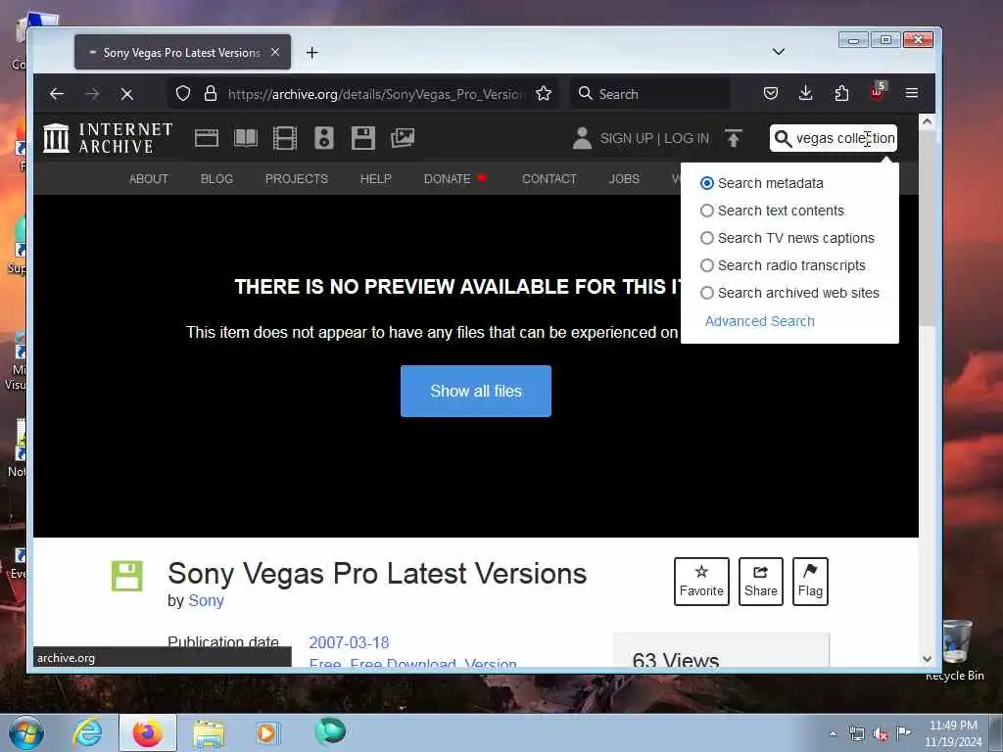The image size is (1003, 752).
Task: Open the CONTACT menu item
Action: (549, 179)
